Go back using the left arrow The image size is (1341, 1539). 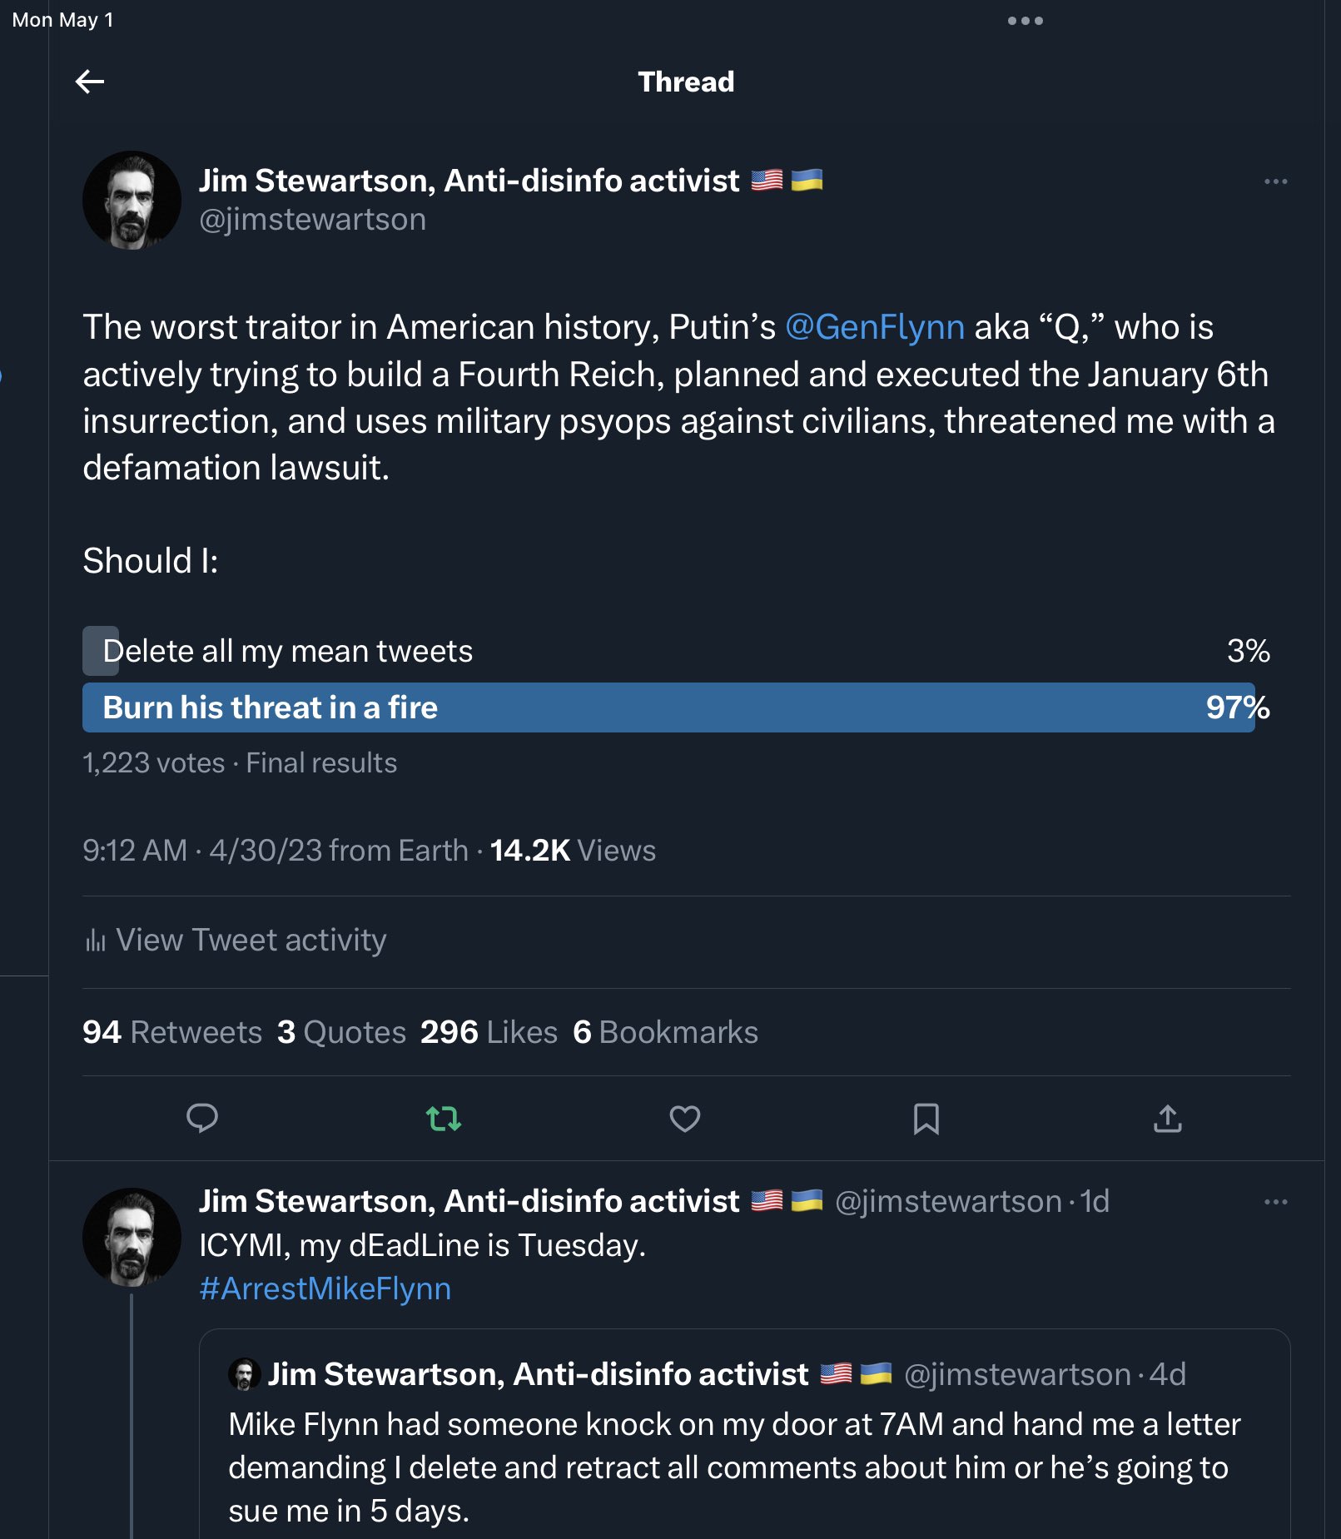[x=90, y=82]
